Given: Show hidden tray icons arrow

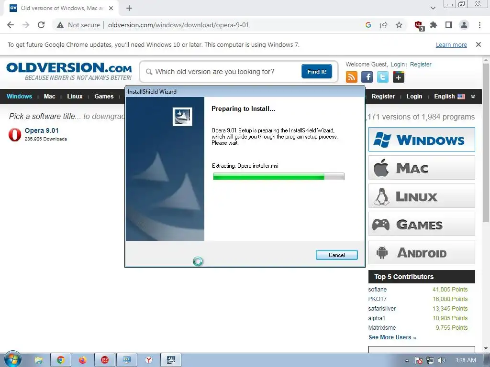Looking at the screenshot, I should pyautogui.click(x=407, y=360).
